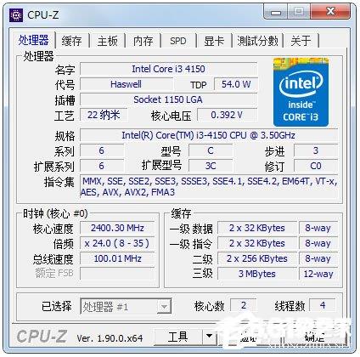Viewport: 360px width, 357px height.
Task: Open the 測試分數 benchmark tab
Action: tap(257, 41)
